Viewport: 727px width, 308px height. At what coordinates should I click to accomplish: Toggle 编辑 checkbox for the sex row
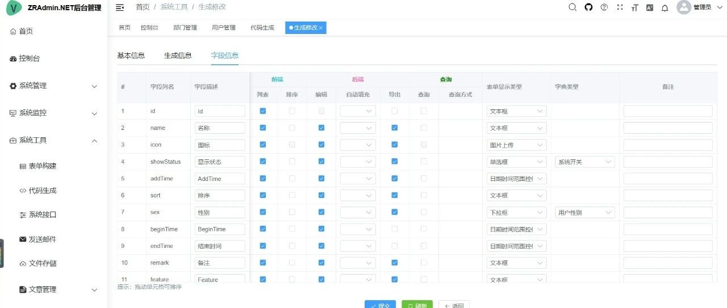(321, 212)
